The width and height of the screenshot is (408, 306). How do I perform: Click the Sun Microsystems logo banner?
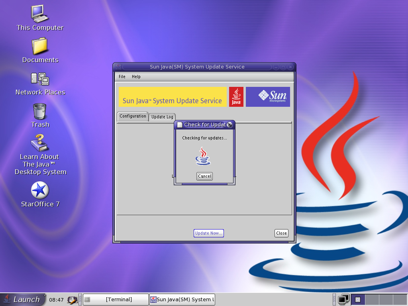coord(268,97)
